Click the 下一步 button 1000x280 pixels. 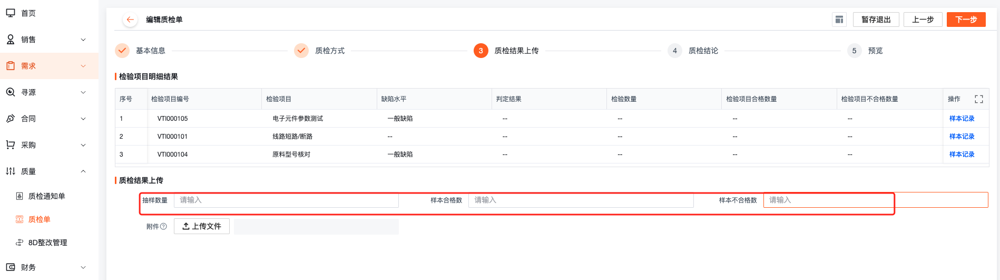[x=966, y=20]
